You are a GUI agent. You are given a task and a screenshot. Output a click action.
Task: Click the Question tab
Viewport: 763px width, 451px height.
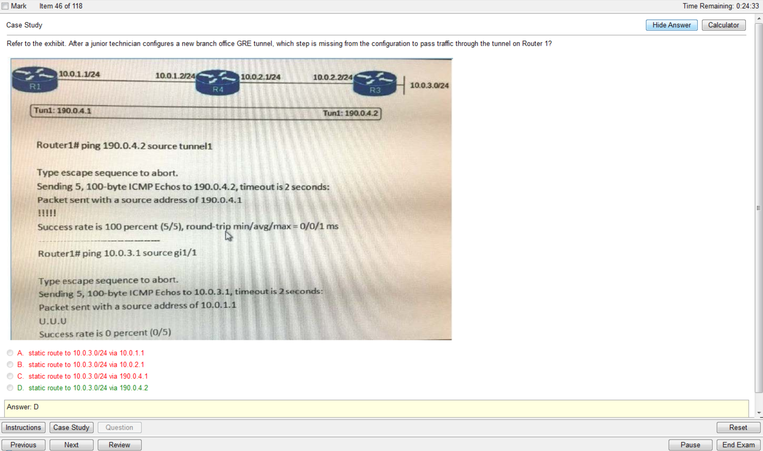pos(119,427)
